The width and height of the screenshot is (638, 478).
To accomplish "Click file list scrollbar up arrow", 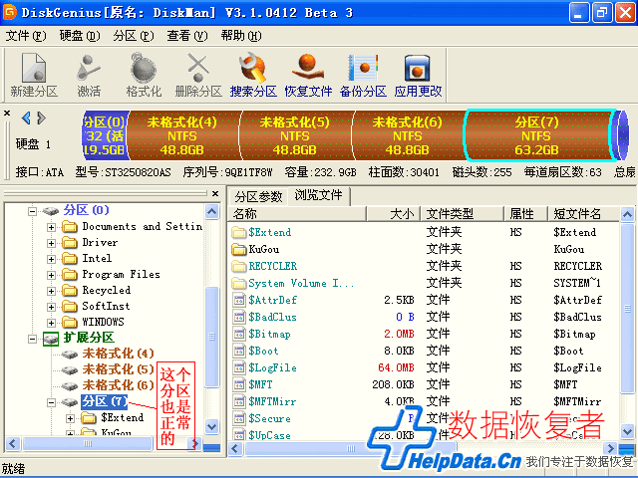I will pyautogui.click(x=628, y=214).
